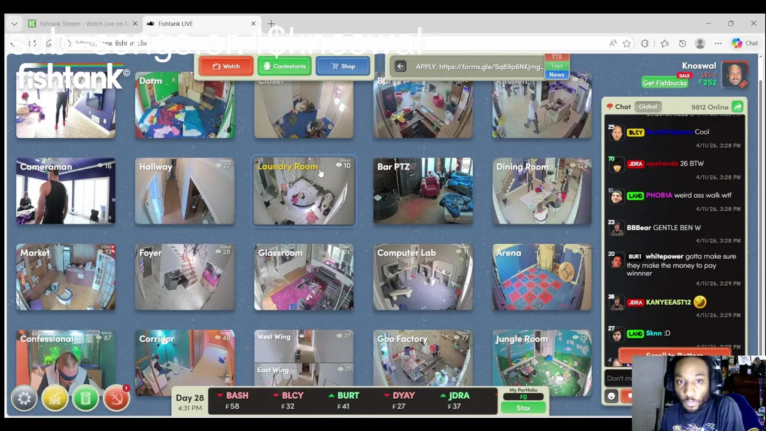766x431 pixels.
Task: Close the Fishtank LIVE tab
Action: point(253,23)
